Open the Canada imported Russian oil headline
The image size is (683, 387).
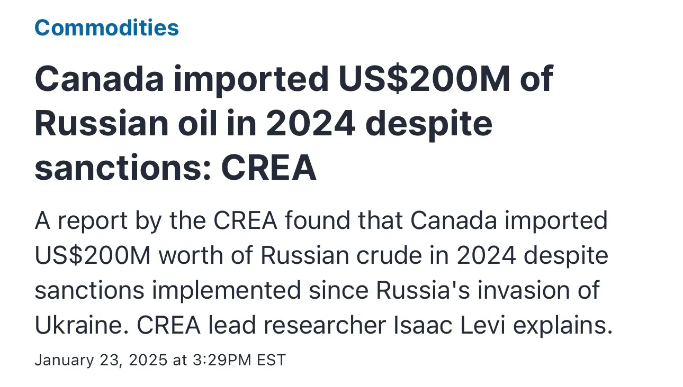tap(294, 124)
